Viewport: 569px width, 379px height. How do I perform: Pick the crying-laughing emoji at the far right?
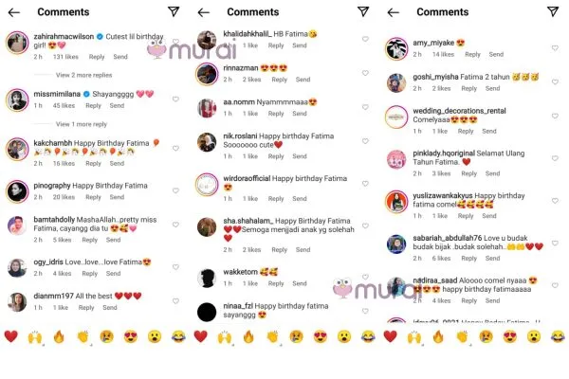[x=558, y=337]
